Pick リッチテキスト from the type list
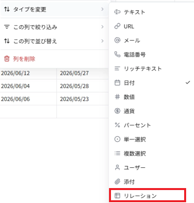Image resolution: width=194 pixels, height=203 pixels. pyautogui.click(x=152, y=68)
